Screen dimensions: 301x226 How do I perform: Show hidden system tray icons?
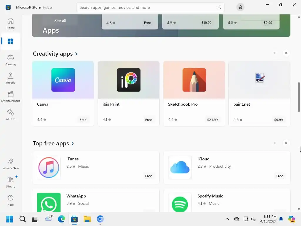coord(227,219)
